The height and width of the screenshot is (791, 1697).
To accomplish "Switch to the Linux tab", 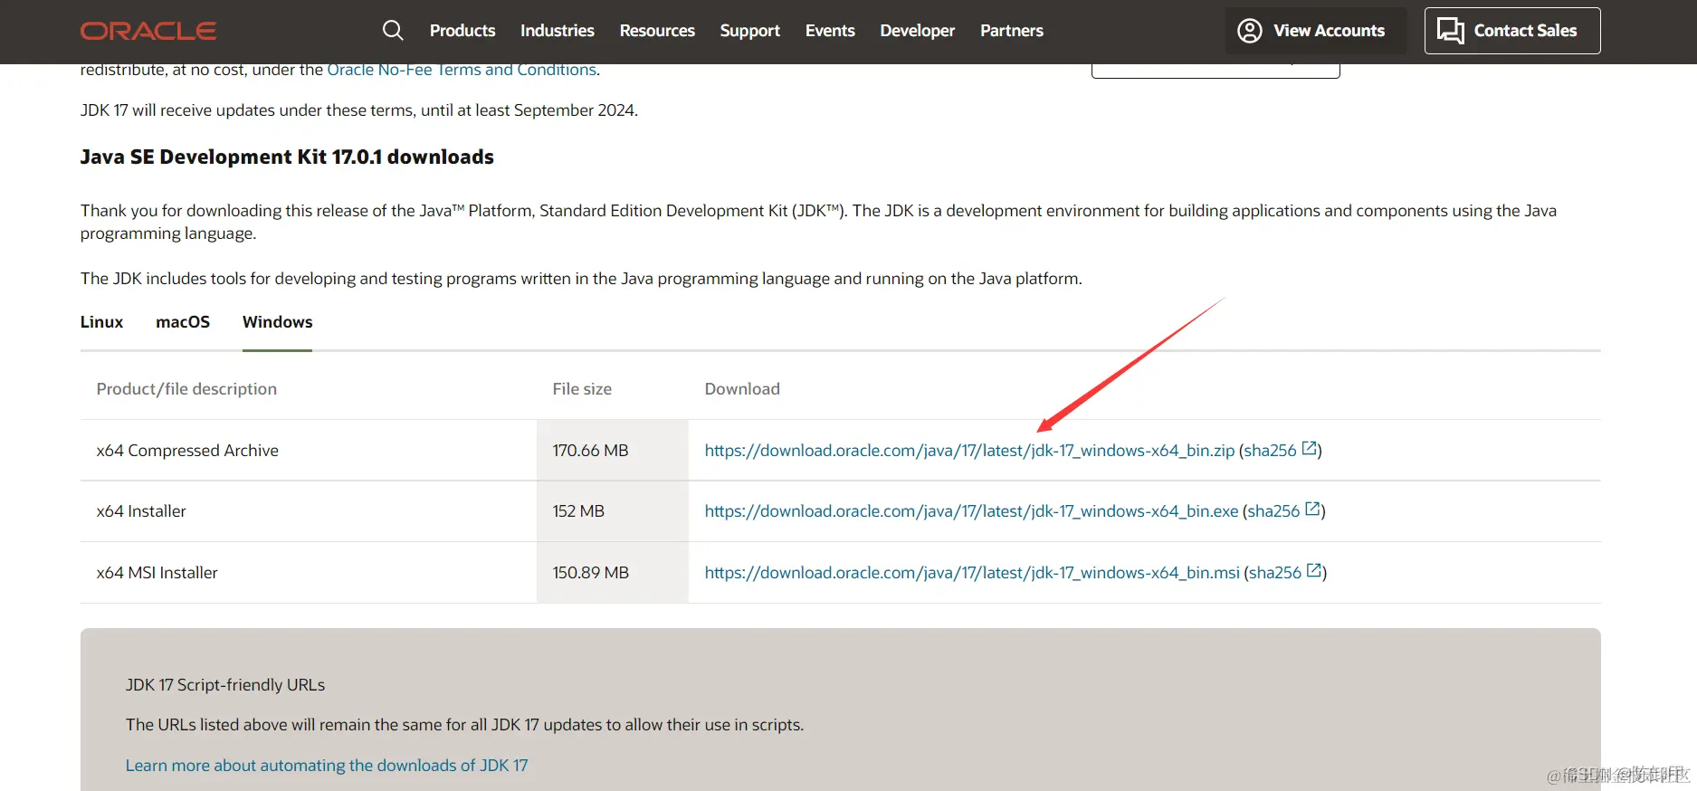I will point(101,322).
